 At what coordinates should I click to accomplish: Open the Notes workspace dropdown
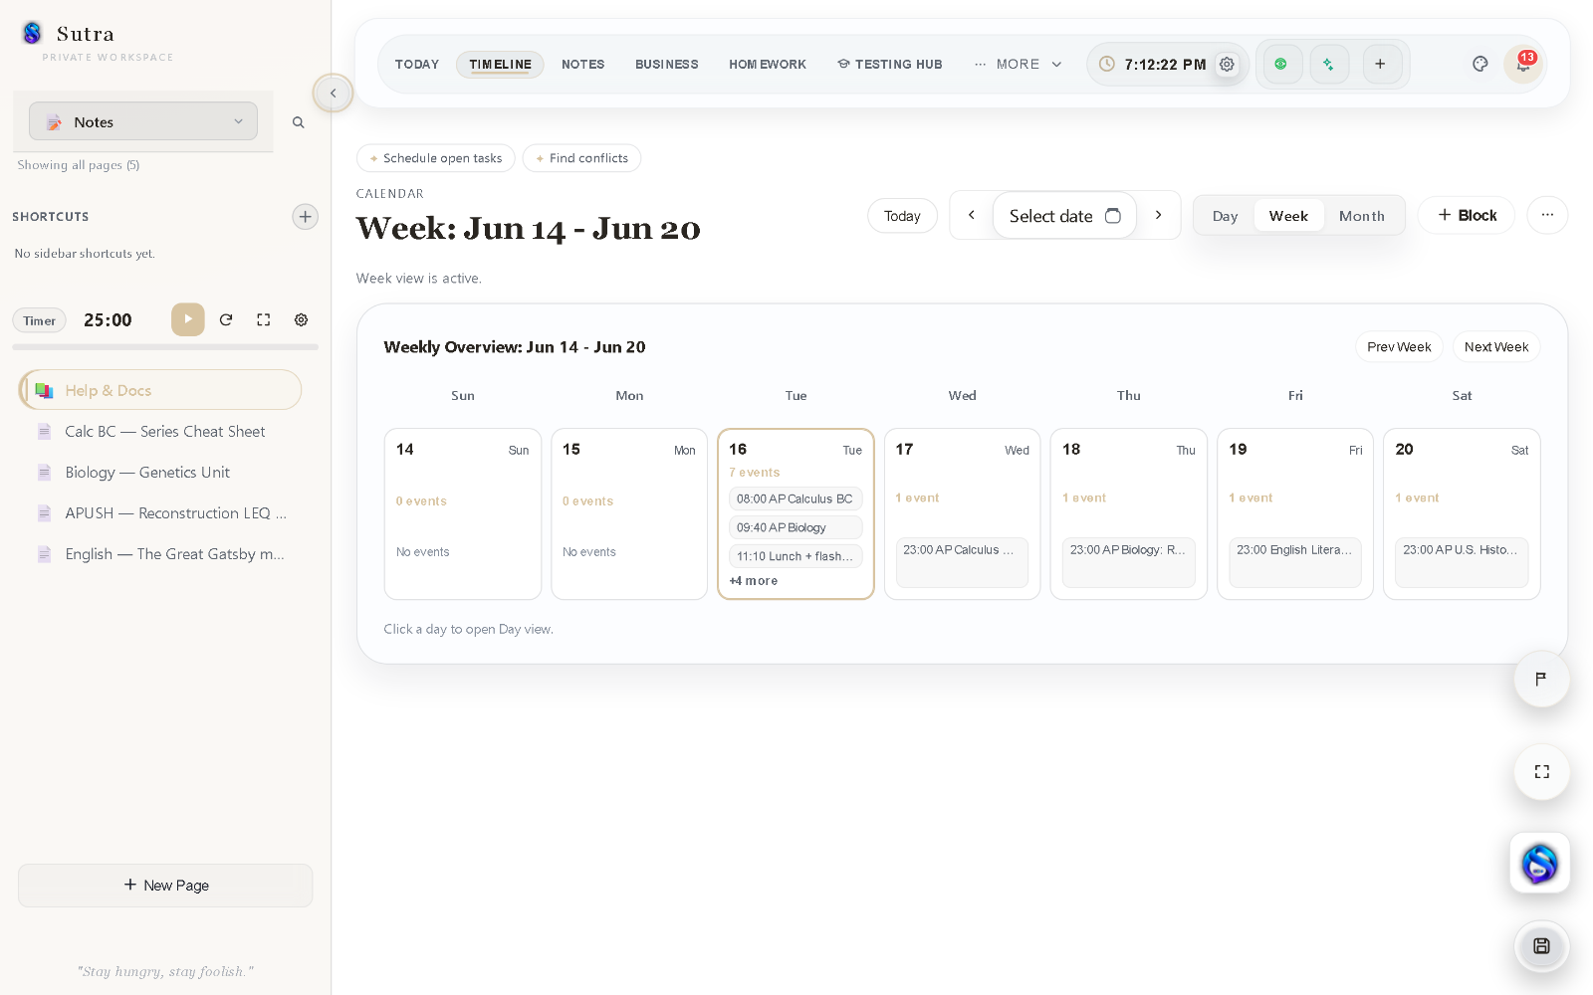tap(143, 121)
